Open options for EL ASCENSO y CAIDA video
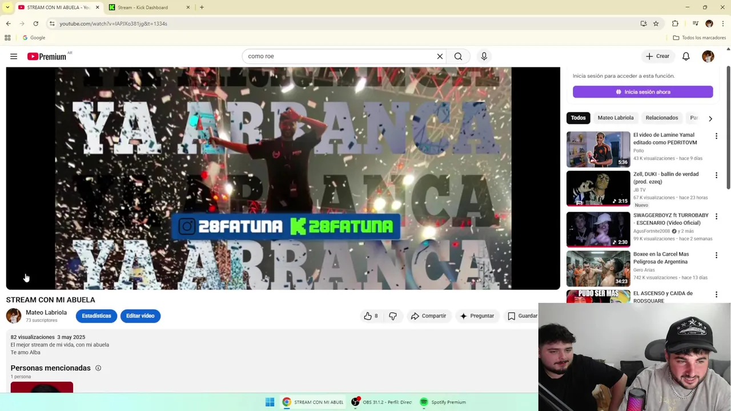The height and width of the screenshot is (411, 731). (x=716, y=295)
